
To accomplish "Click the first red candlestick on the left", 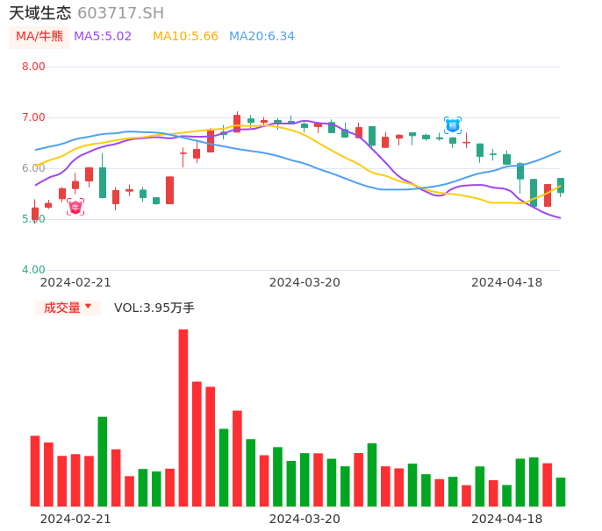I will [x=35, y=213].
